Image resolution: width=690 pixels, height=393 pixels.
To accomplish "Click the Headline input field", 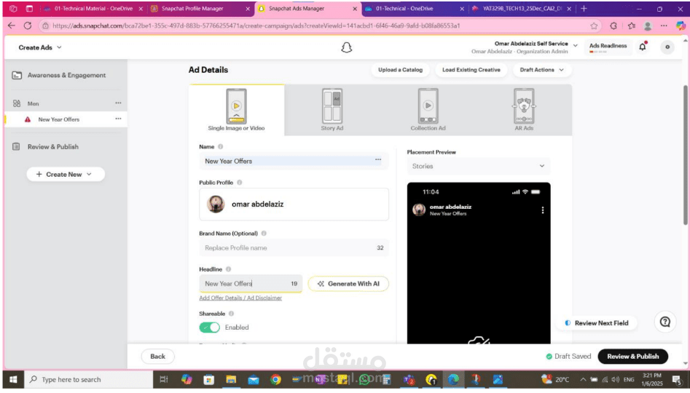I will coord(251,284).
